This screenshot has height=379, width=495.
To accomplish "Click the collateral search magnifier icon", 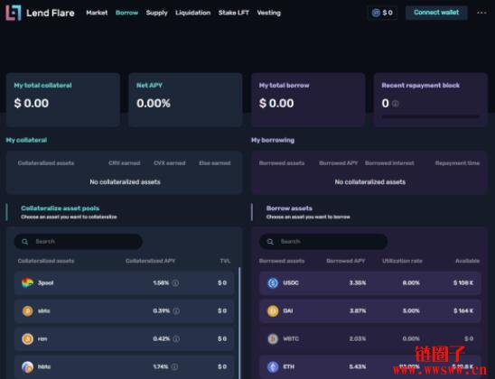I will coord(25,242).
